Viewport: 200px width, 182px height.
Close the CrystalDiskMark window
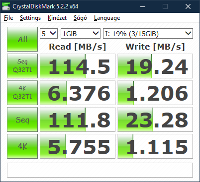(x=188, y=6)
